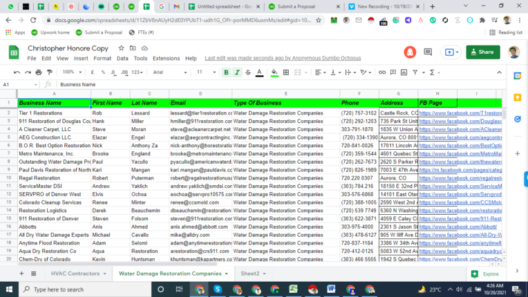Open Skype from the taskbar

218,289
